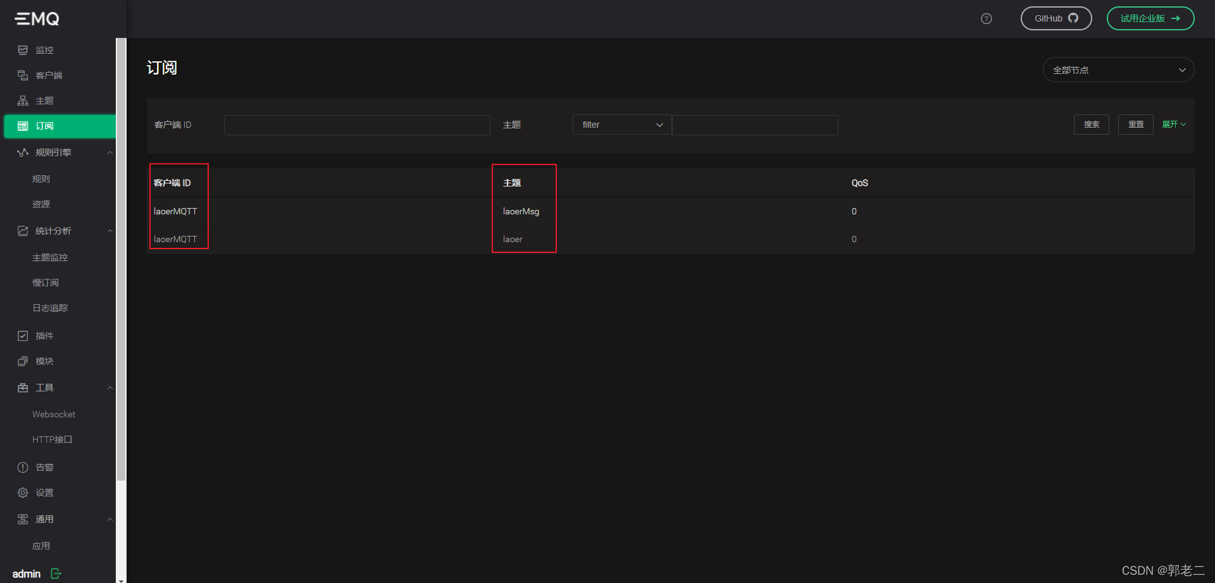
Task: Click the 主题 column header in table
Action: pos(512,183)
